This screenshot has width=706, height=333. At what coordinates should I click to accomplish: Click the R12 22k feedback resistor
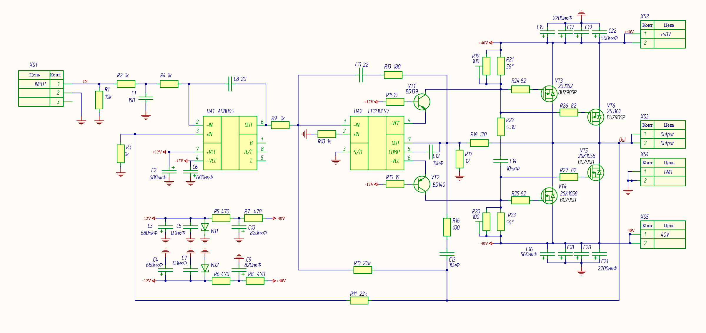363,270
